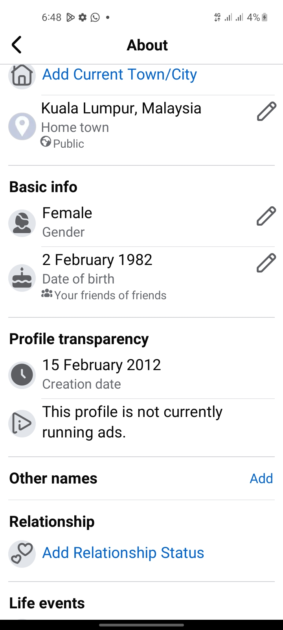Change date of birth audience friends of friends
283x630 pixels.
(x=105, y=295)
